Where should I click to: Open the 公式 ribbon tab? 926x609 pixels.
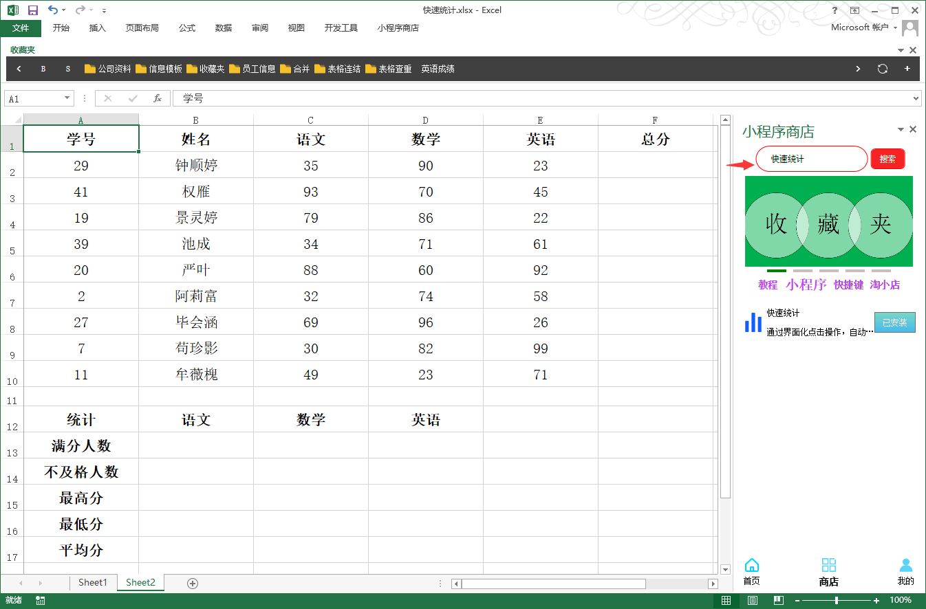tap(187, 28)
